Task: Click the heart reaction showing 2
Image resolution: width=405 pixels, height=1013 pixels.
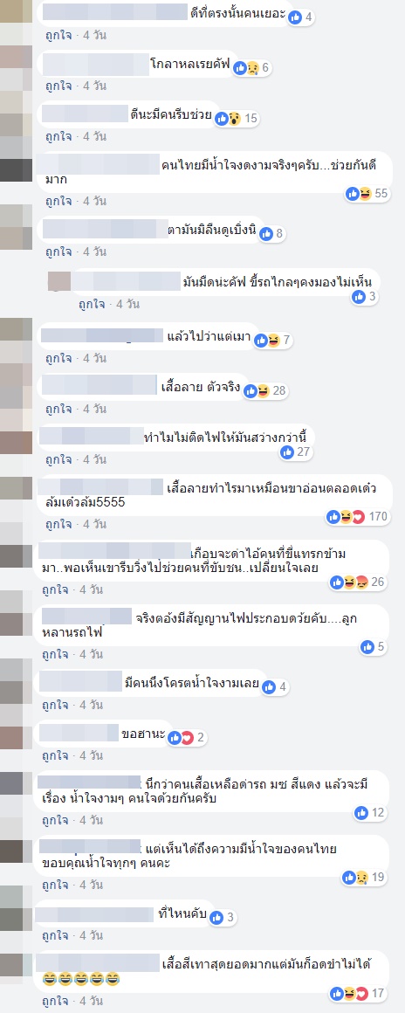Action: pos(188,737)
